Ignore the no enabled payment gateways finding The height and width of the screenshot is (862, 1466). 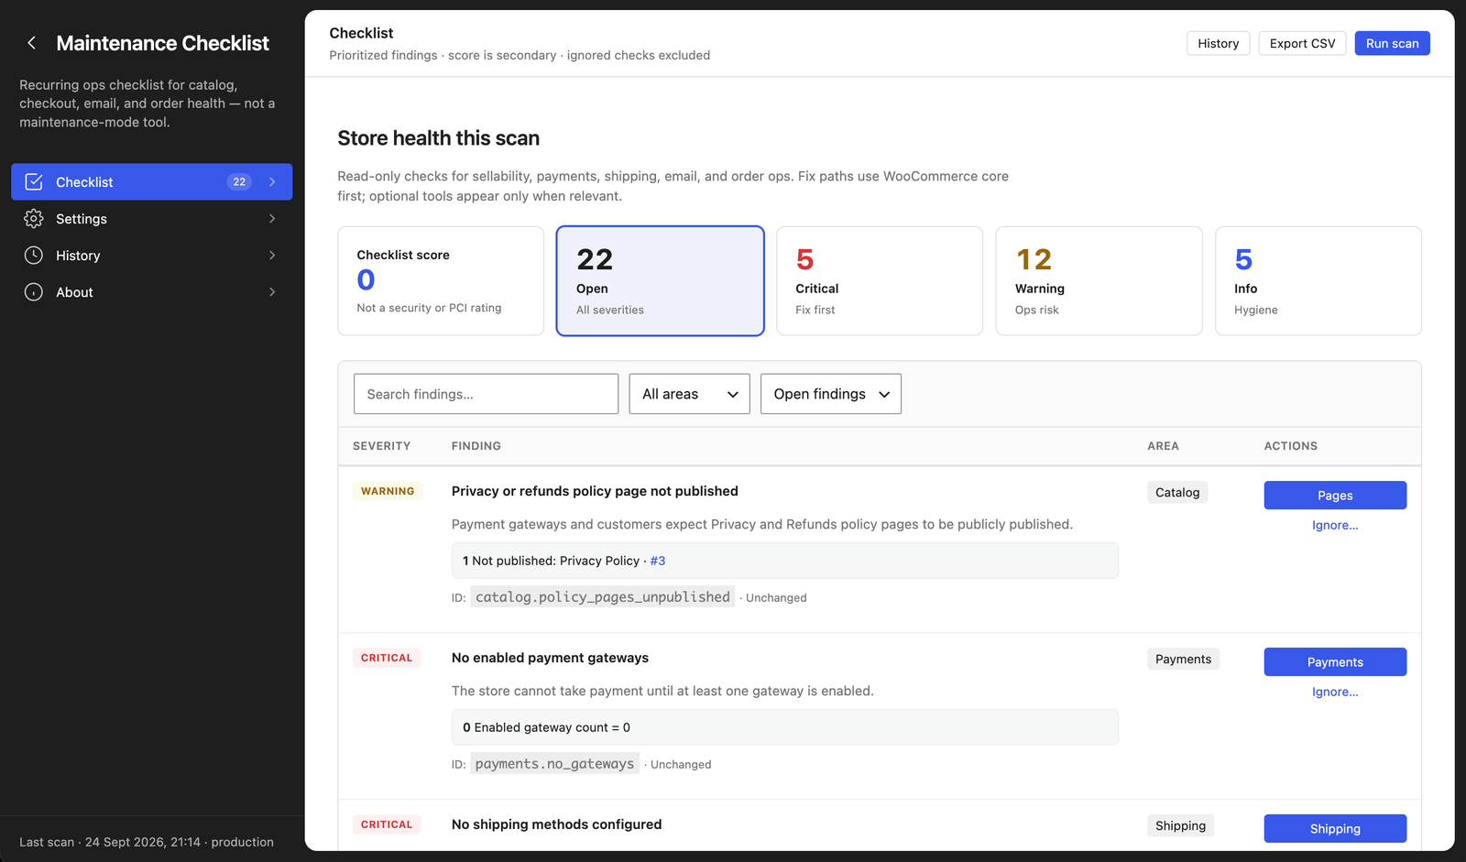tap(1335, 692)
